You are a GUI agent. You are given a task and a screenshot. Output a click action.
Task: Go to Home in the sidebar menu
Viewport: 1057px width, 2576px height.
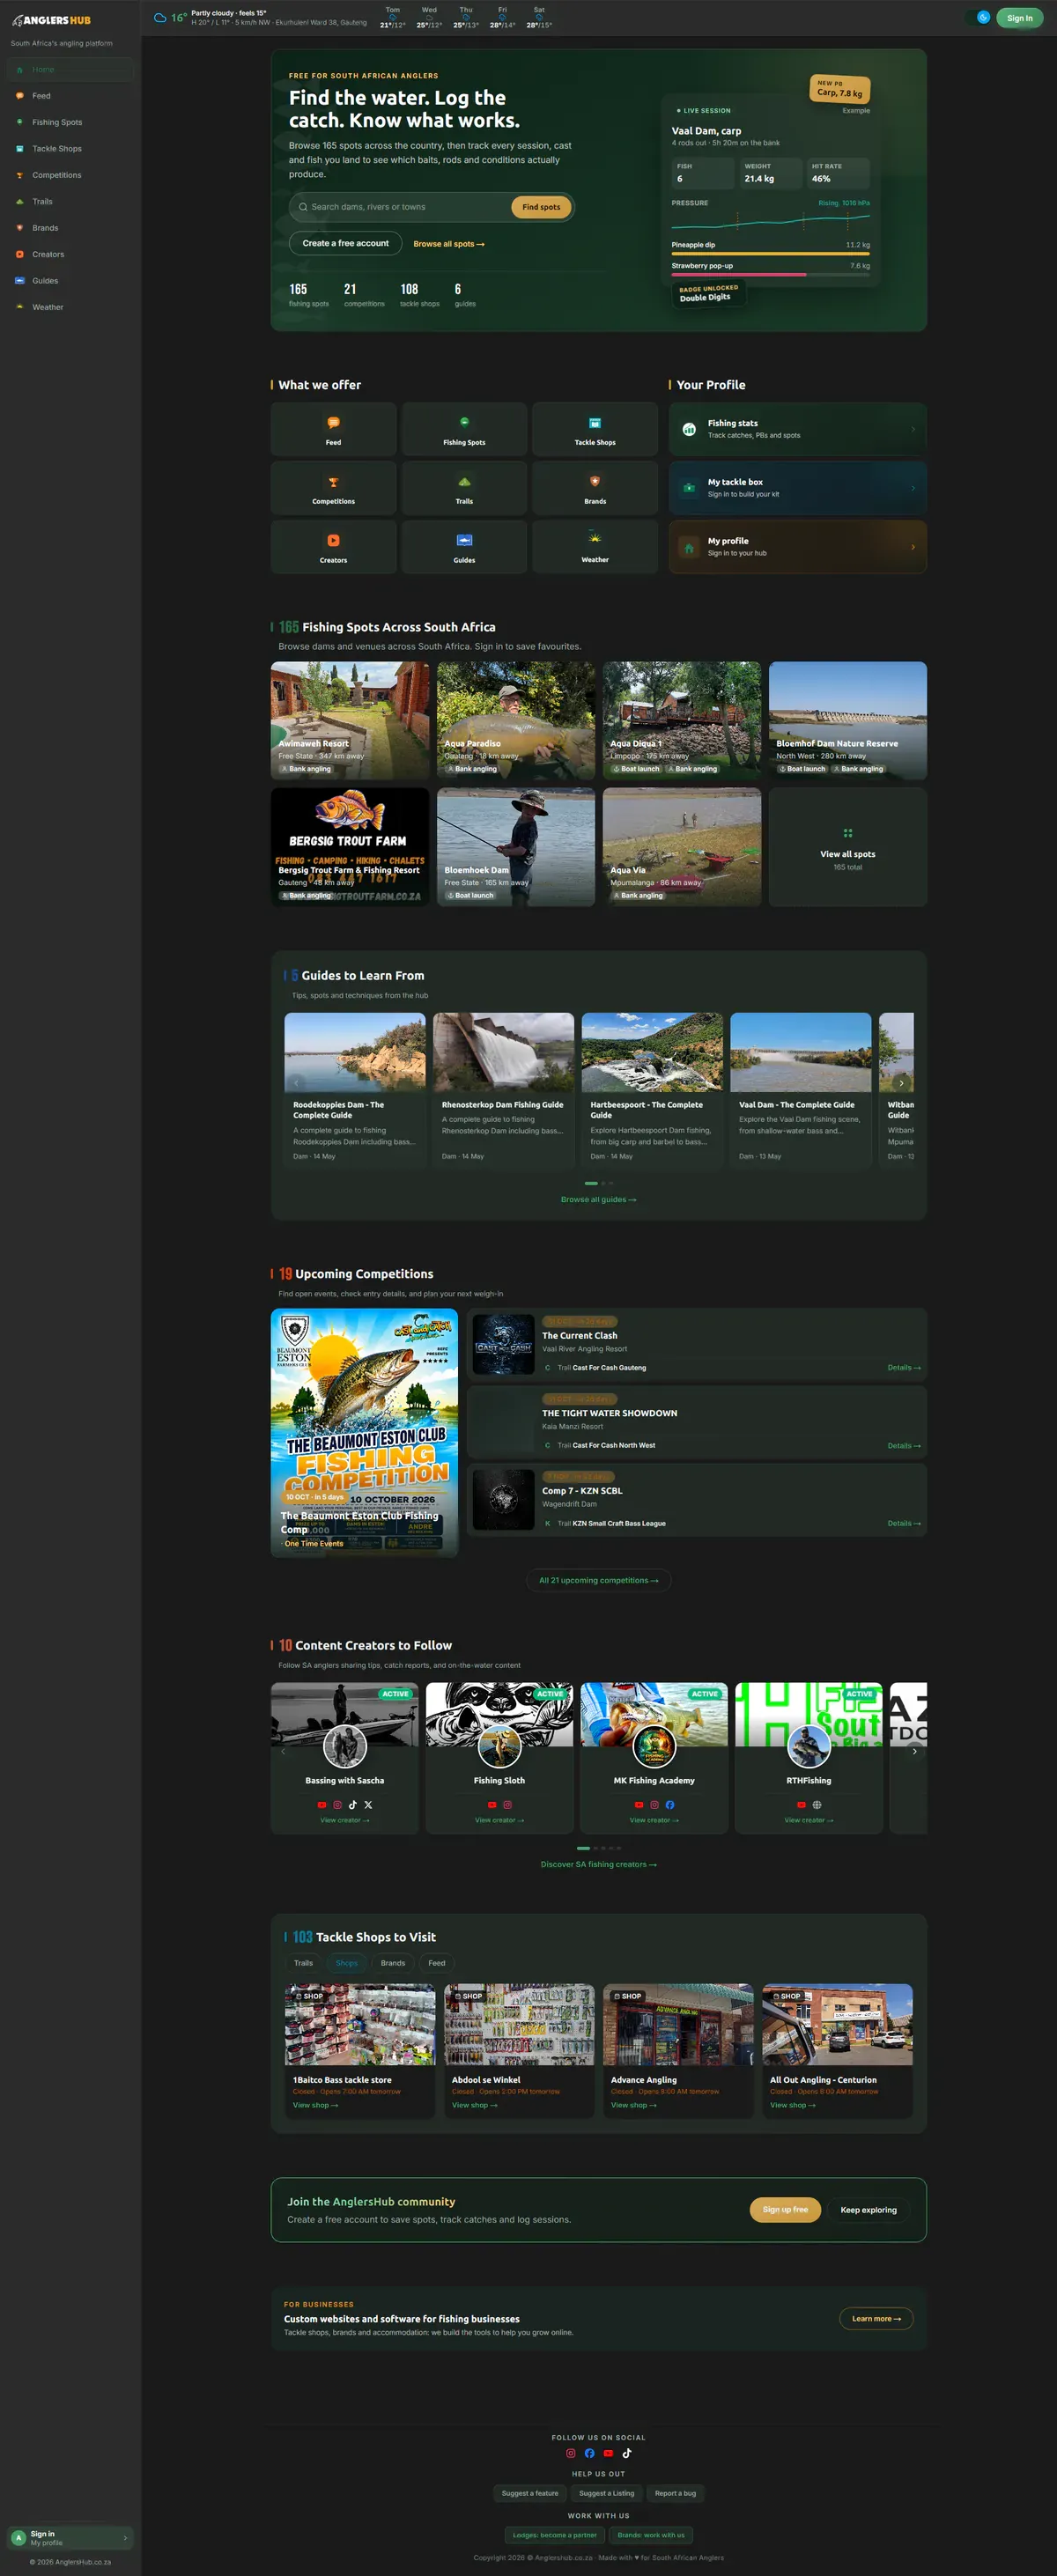coord(70,70)
